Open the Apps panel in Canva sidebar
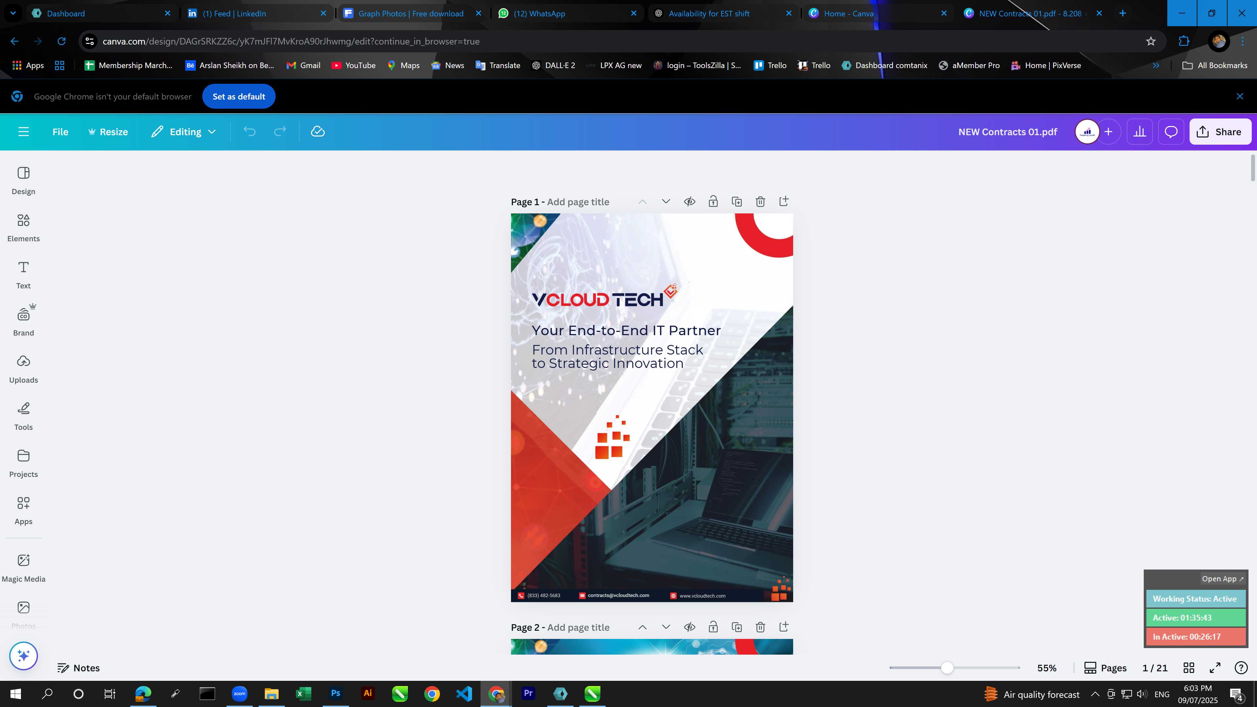Viewport: 1257px width, 707px height. (24, 511)
